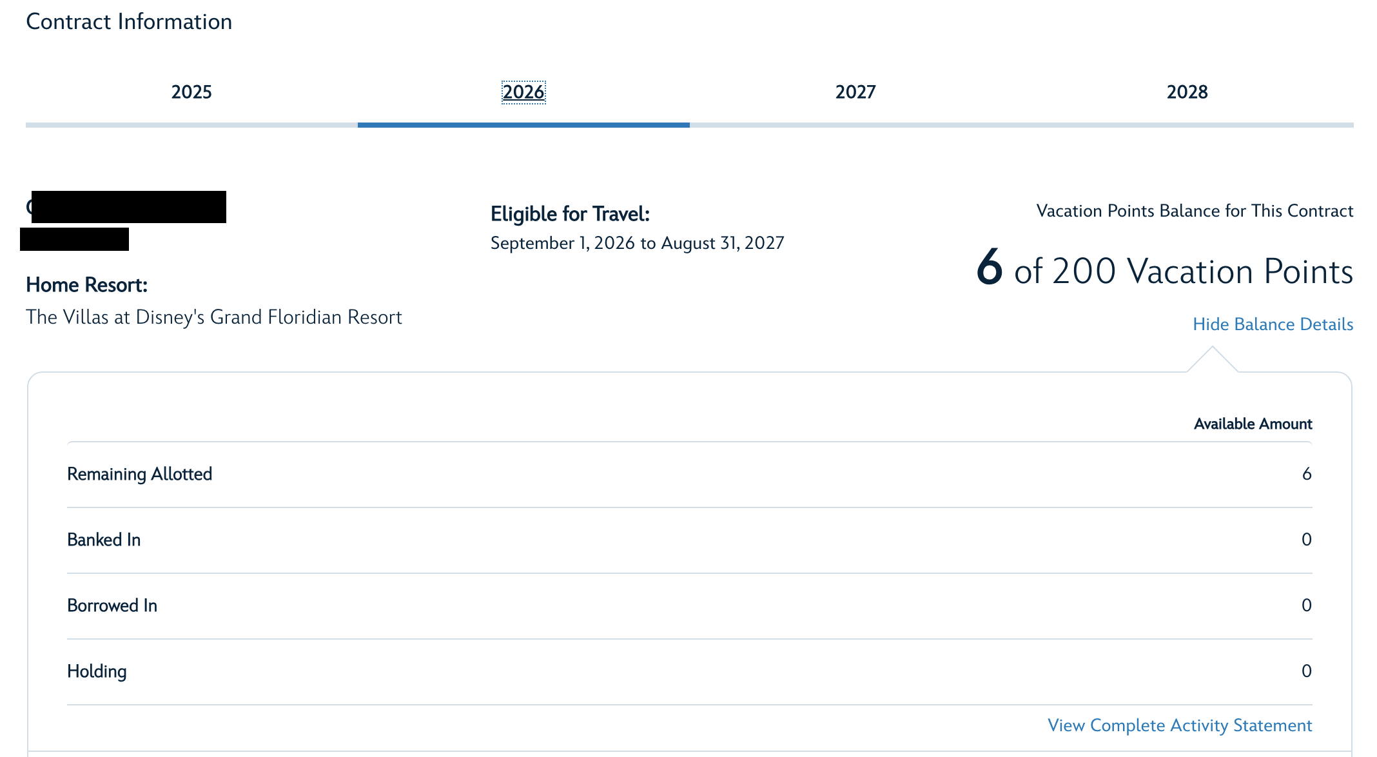The width and height of the screenshot is (1377, 757).
Task: Click the Vacation Points Balance label
Action: pyautogui.click(x=1195, y=211)
